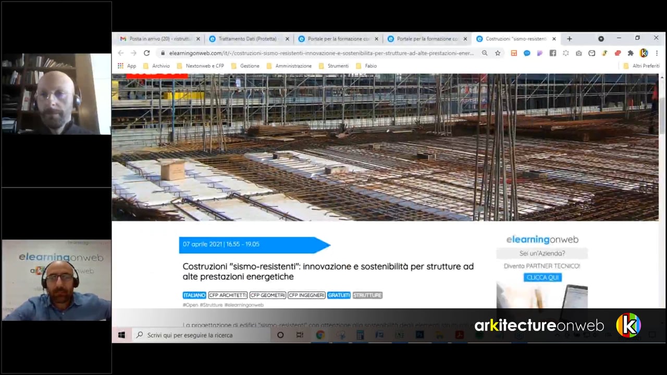The width and height of the screenshot is (667, 375).
Task: Open the Amministrazione bookmarks folder
Action: click(x=289, y=66)
